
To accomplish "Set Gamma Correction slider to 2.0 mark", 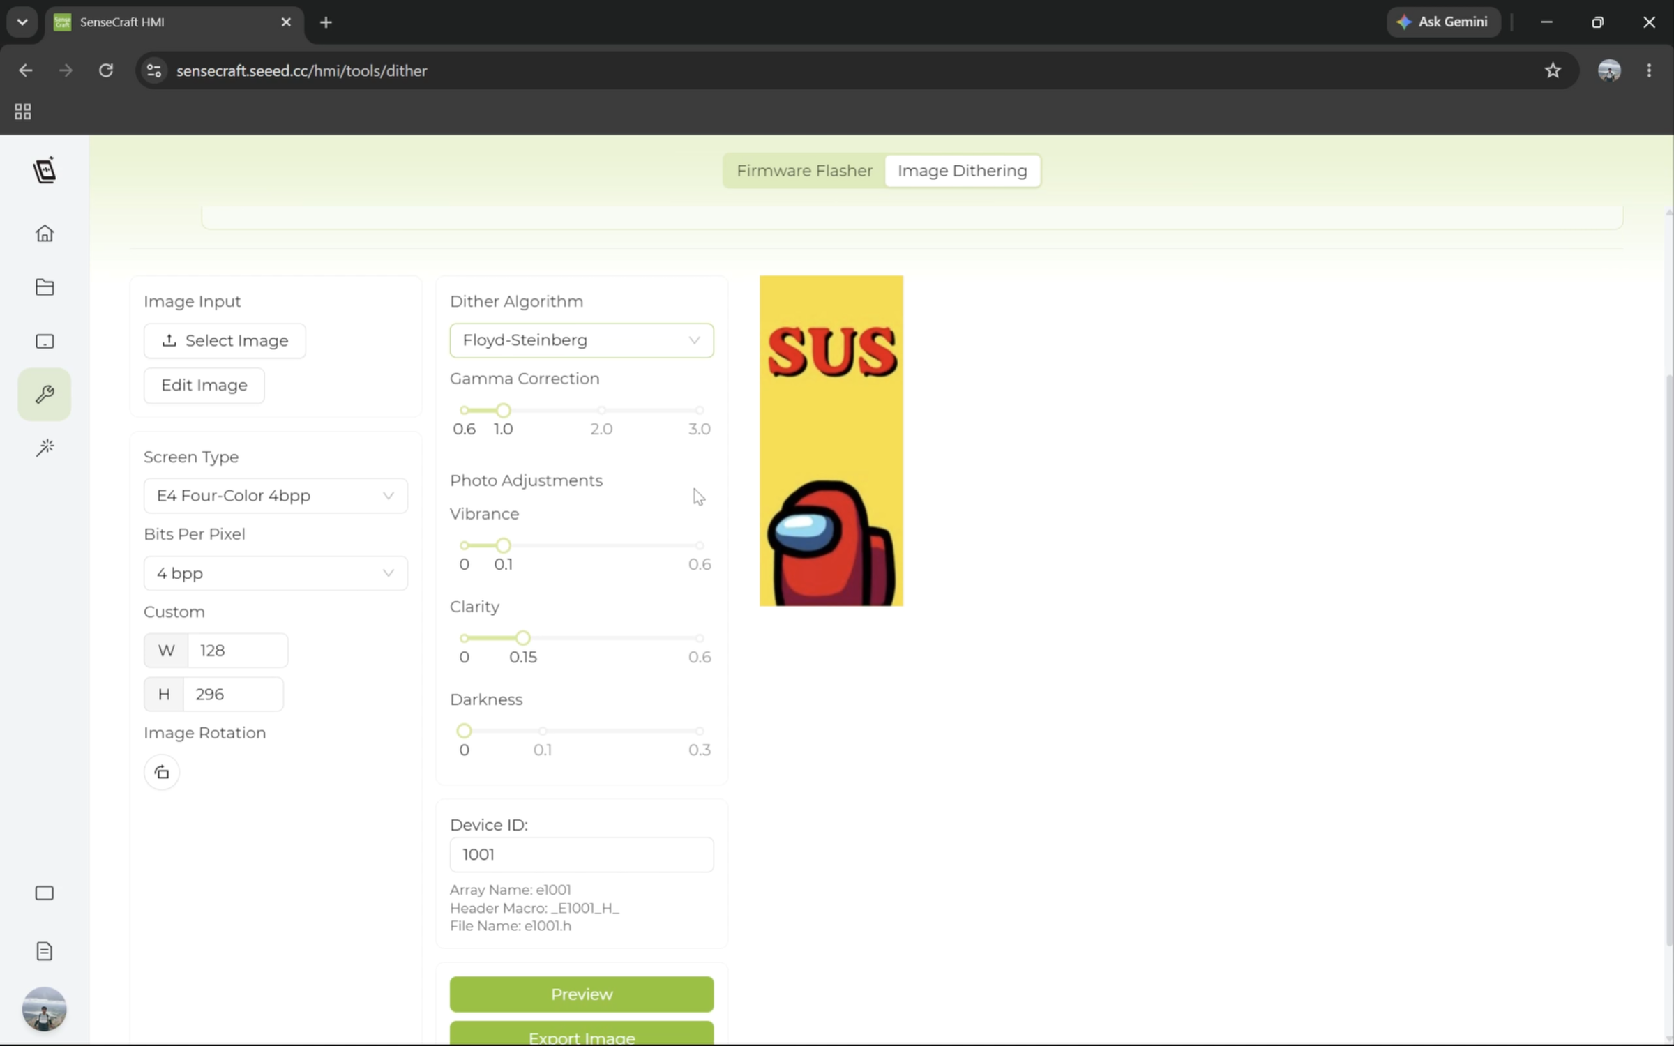I will (601, 410).
